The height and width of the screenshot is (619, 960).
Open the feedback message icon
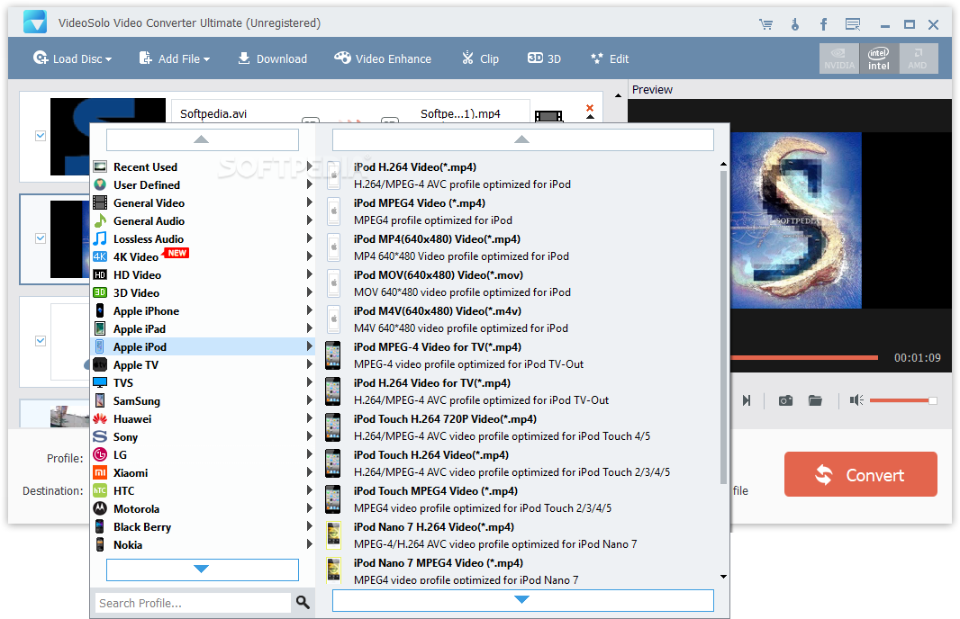pos(852,24)
